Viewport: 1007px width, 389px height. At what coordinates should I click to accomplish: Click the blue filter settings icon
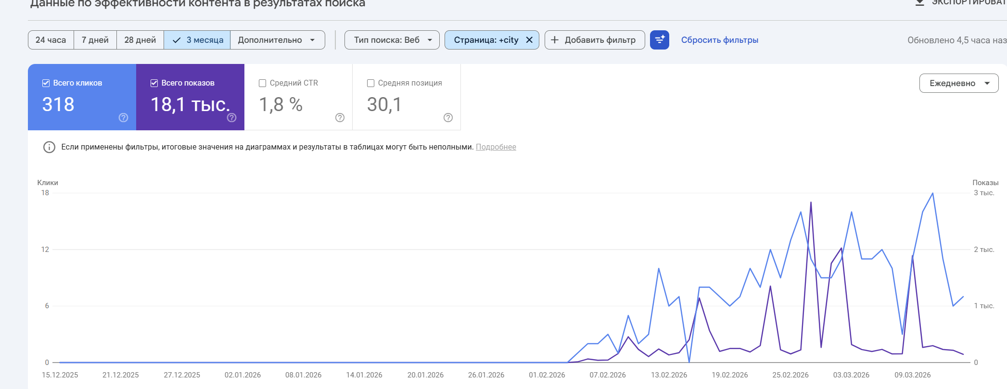click(659, 40)
